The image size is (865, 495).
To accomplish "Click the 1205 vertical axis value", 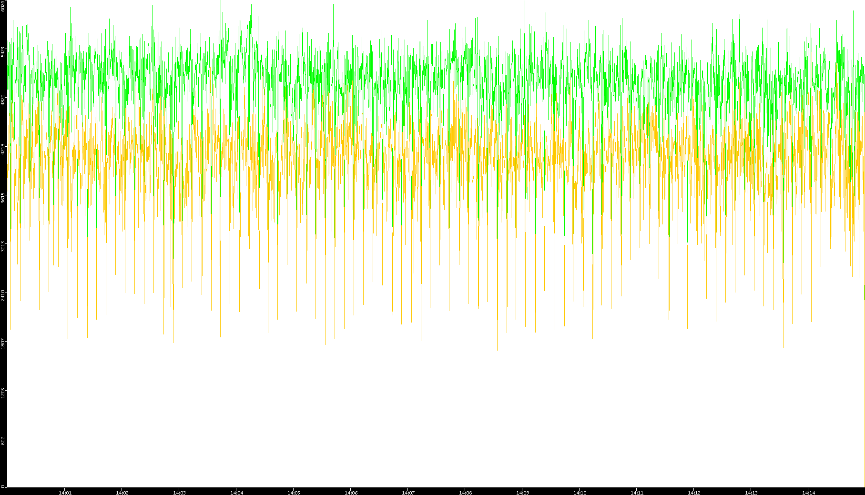I will point(3,393).
